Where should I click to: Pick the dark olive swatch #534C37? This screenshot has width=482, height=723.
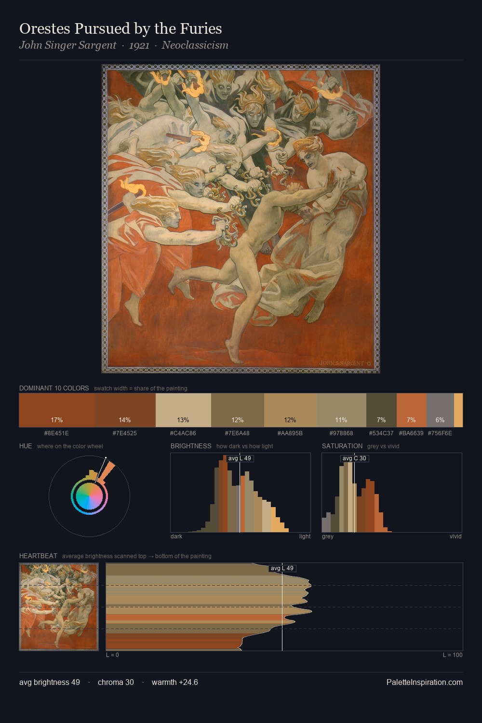381,410
